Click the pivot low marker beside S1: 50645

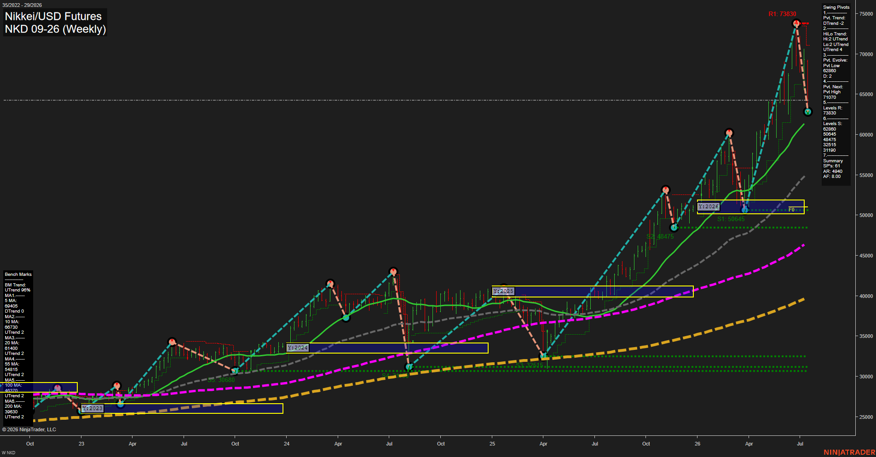tap(745, 210)
